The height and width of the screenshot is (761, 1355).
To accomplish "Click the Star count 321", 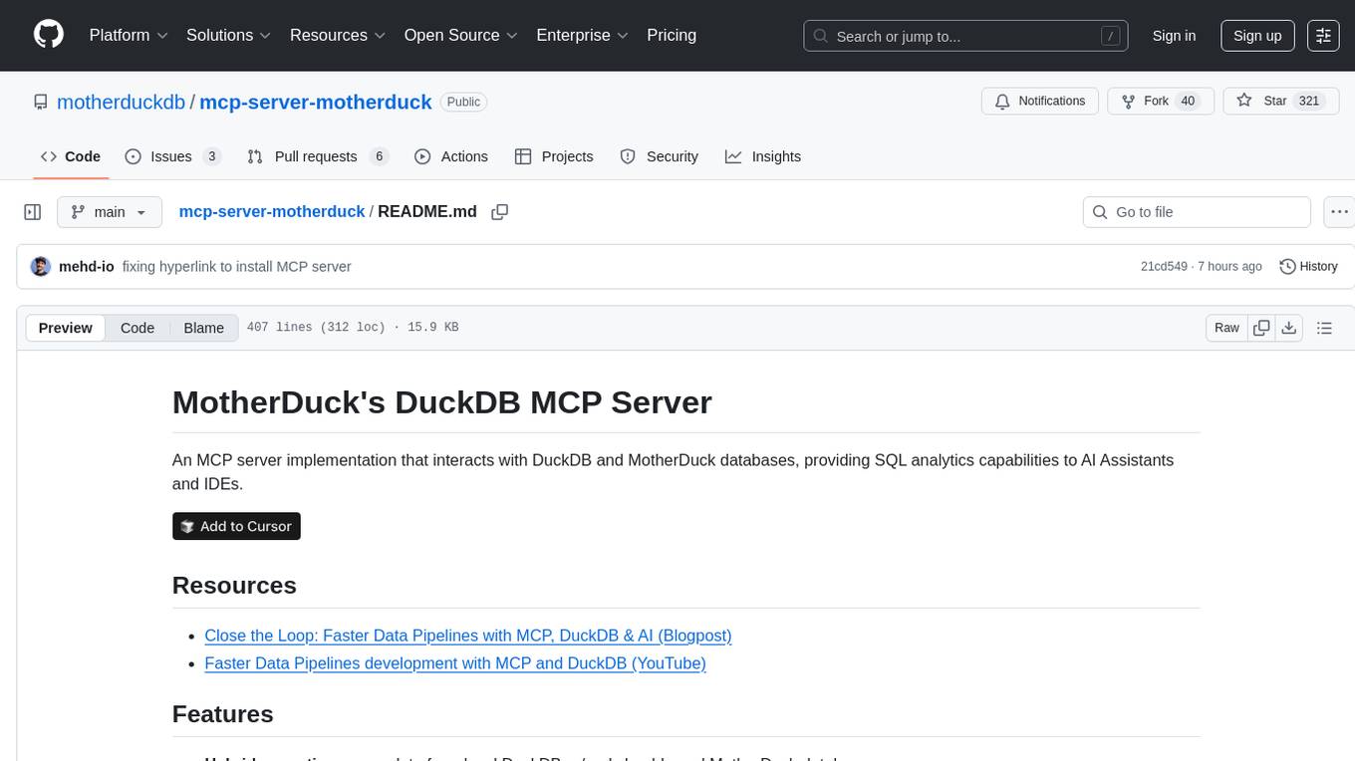I will 1309,102.
